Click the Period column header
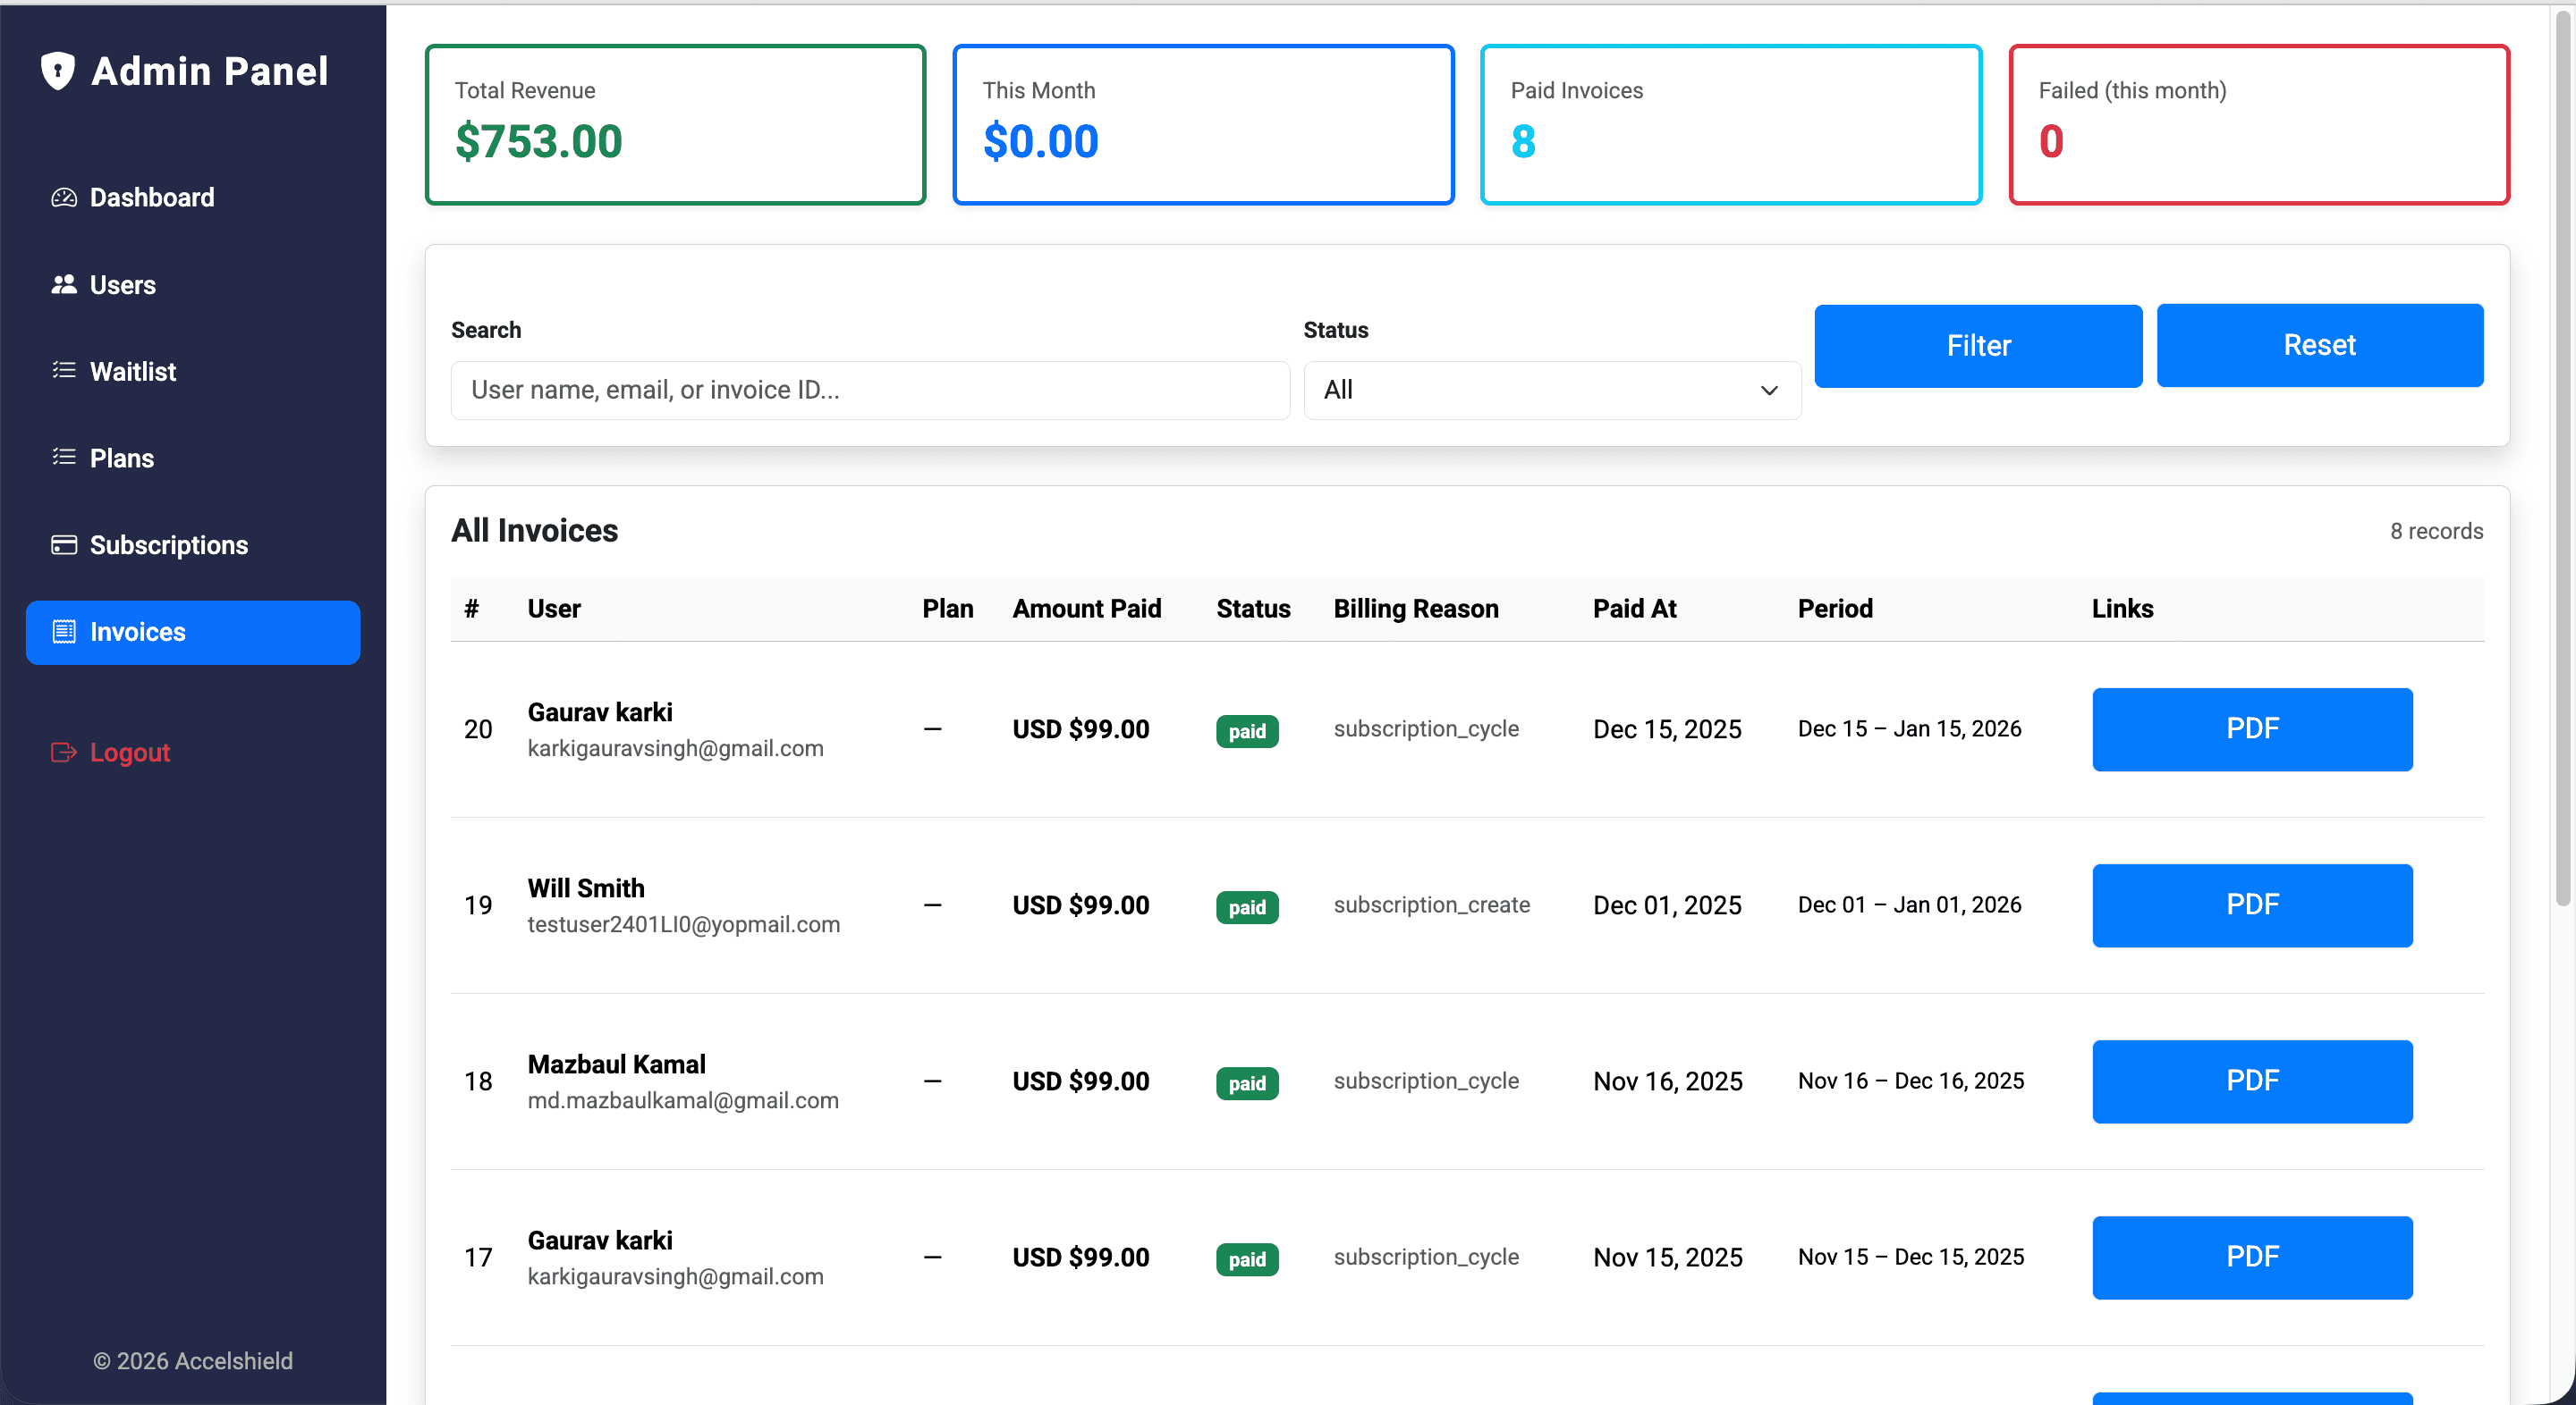The height and width of the screenshot is (1405, 2576). click(x=1835, y=609)
